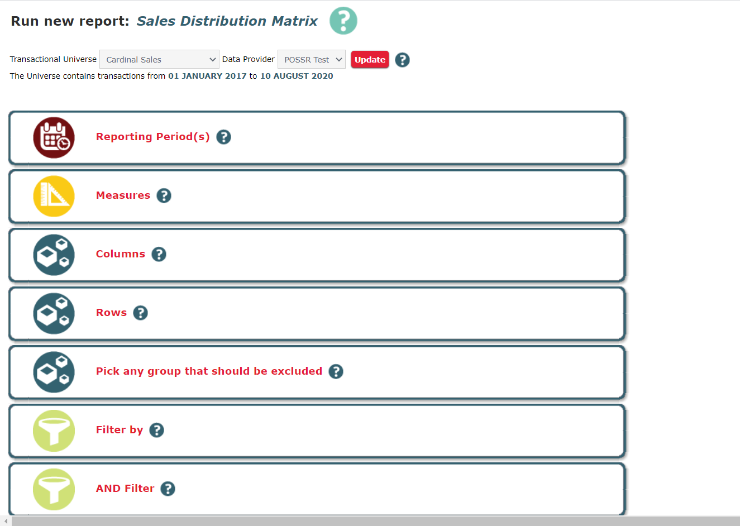Image resolution: width=740 pixels, height=526 pixels.
Task: Open the Transactional Universe dropdown
Action: [x=159, y=59]
